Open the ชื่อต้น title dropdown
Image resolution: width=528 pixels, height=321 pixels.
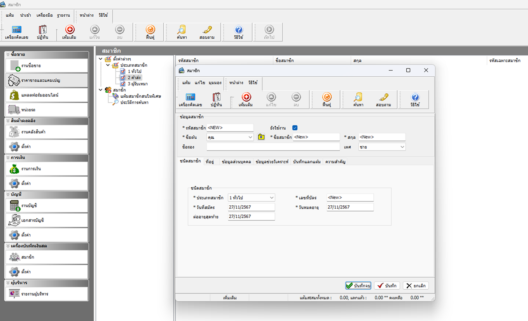click(x=230, y=137)
